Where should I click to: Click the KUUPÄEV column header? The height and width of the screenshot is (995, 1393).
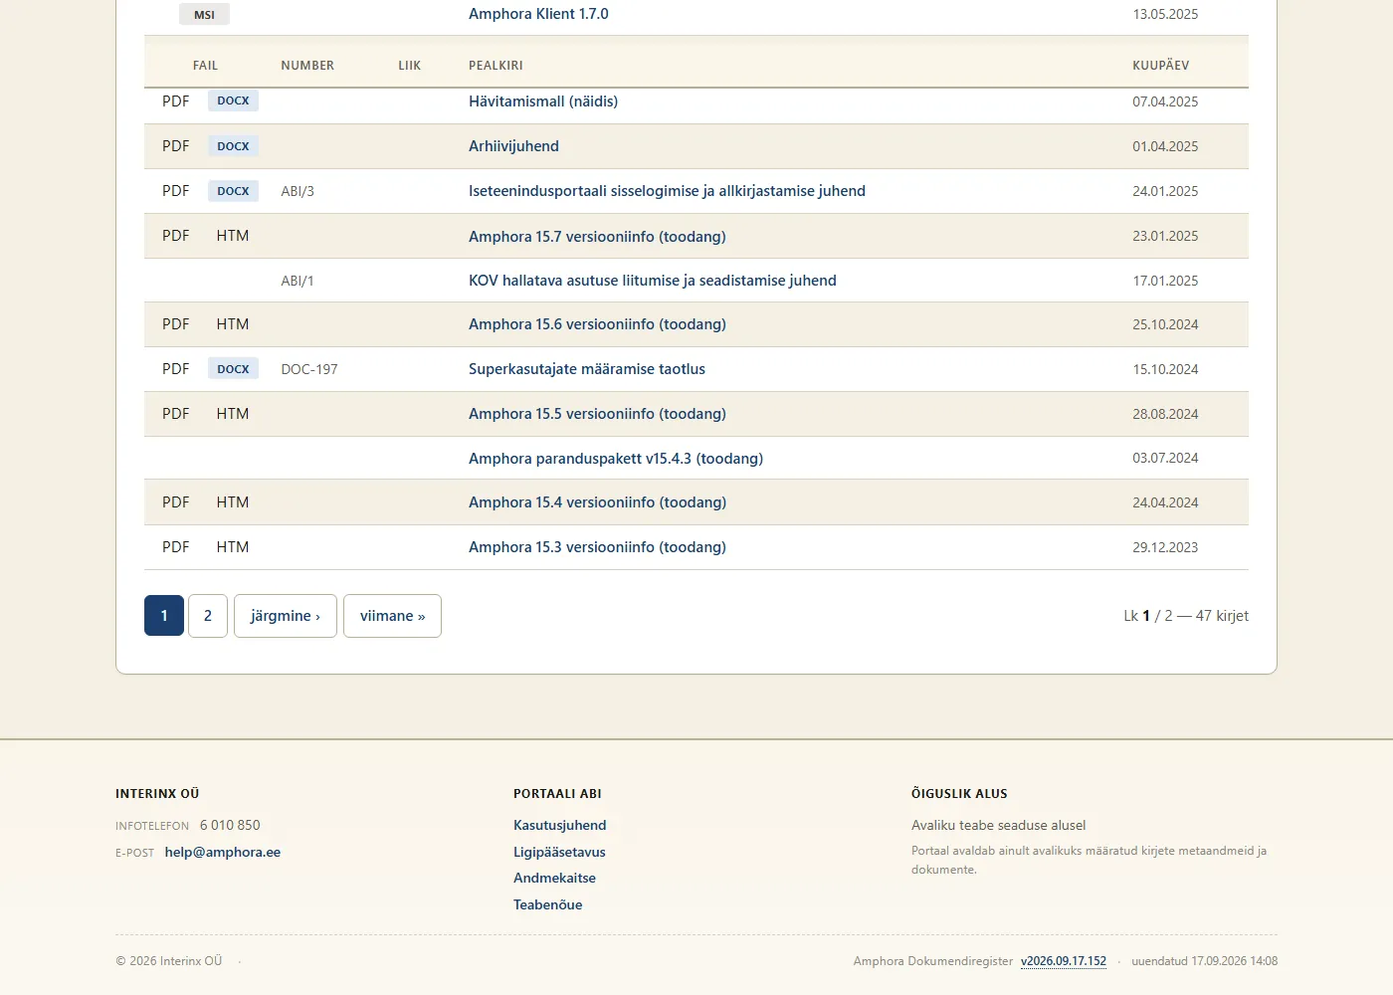pos(1160,66)
